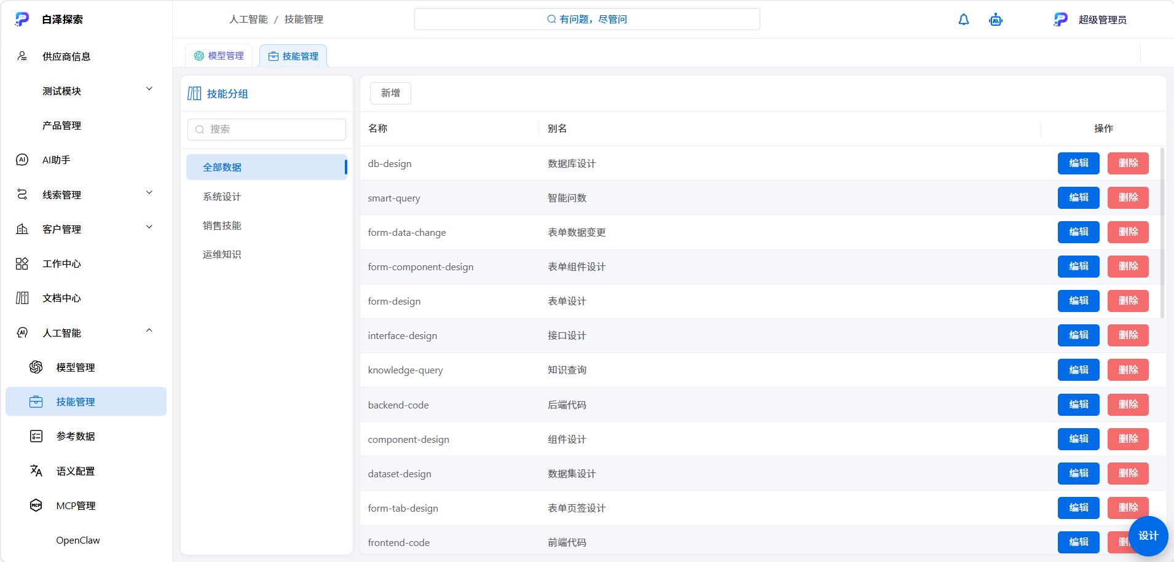Click the 有问题，尽管问 search bar
Image resolution: width=1174 pixels, height=562 pixels.
(x=587, y=19)
